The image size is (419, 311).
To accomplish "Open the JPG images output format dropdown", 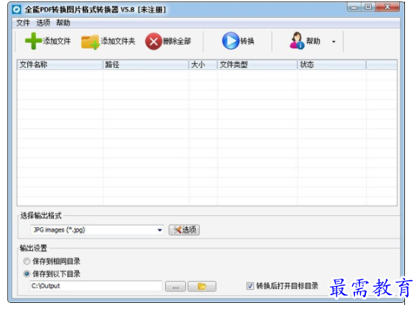I will click(97, 230).
